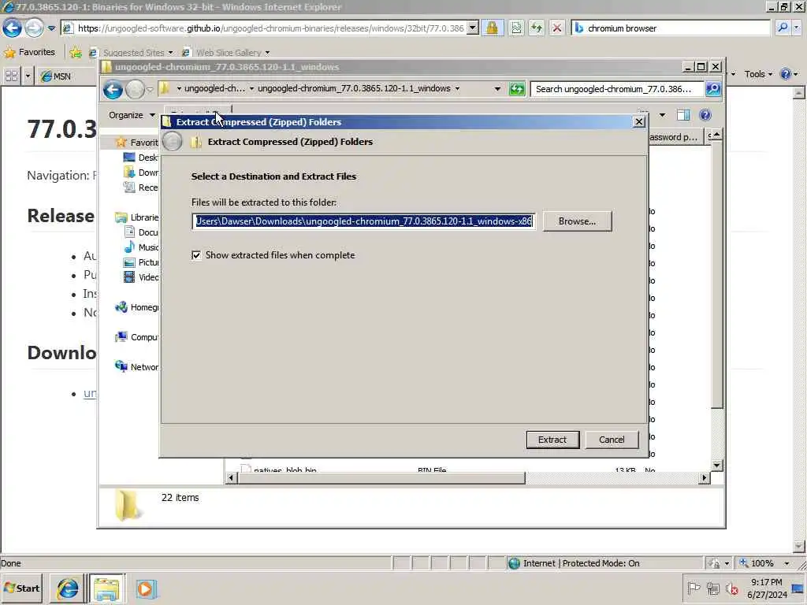
Task: Select Favorites in navigation pane
Action: coord(137,143)
